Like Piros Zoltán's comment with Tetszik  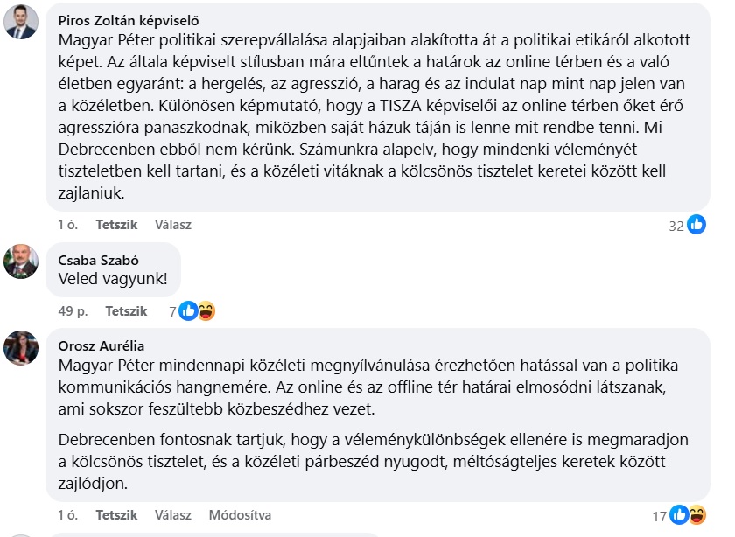116,225
